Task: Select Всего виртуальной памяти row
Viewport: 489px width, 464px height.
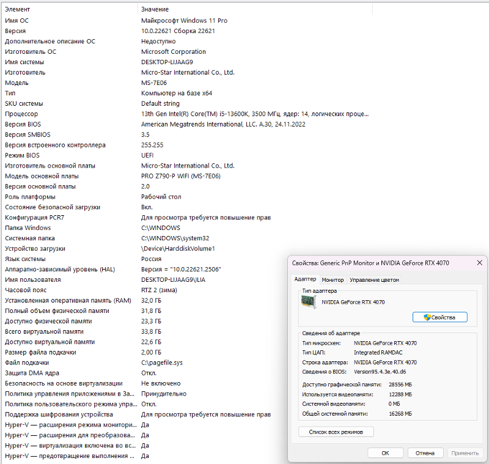Action: tap(145, 331)
